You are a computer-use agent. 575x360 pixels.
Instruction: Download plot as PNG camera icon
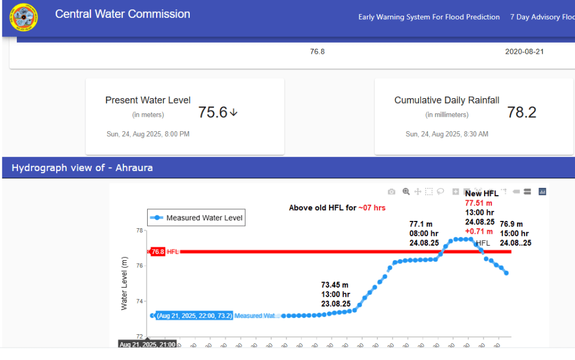point(392,192)
